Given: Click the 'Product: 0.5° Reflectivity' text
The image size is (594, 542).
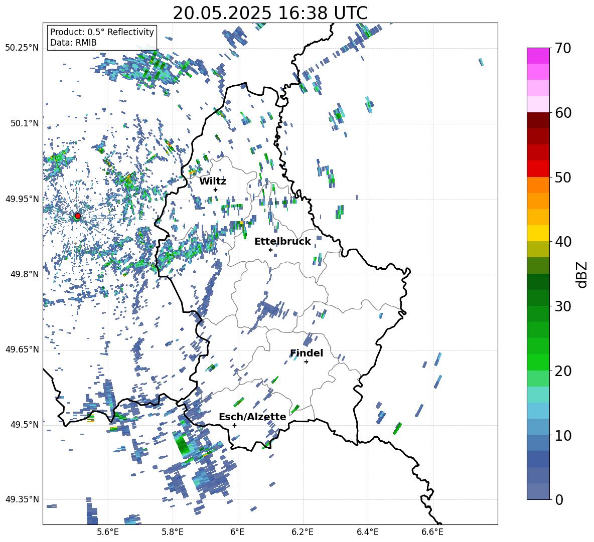Looking at the screenshot, I should [102, 32].
